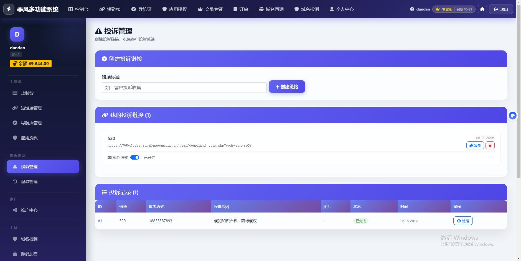
Task: Open 域名回调 in top navigation
Action: (271, 9)
